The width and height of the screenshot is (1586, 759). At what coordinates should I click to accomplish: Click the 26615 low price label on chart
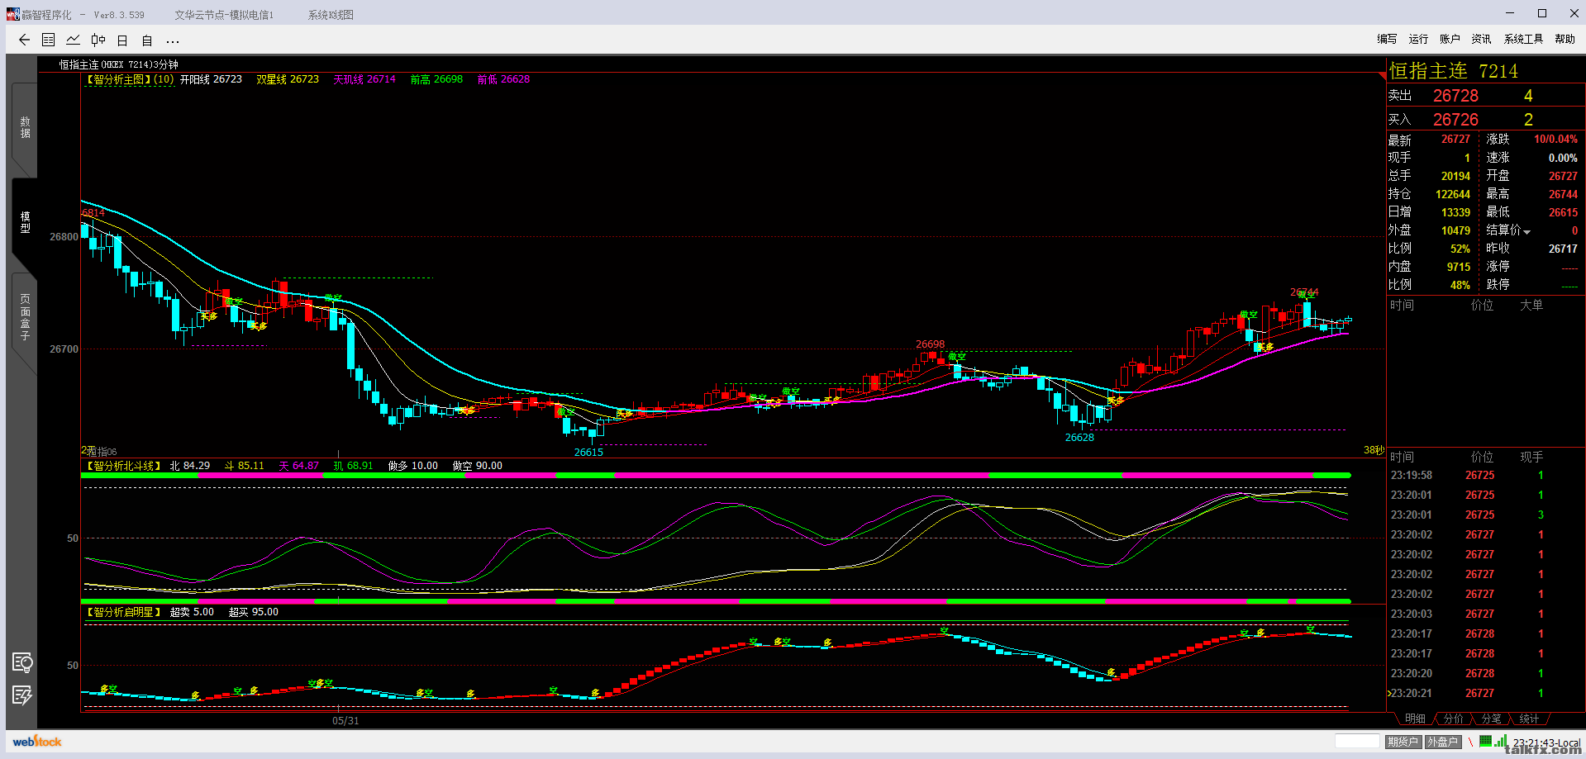pos(588,452)
